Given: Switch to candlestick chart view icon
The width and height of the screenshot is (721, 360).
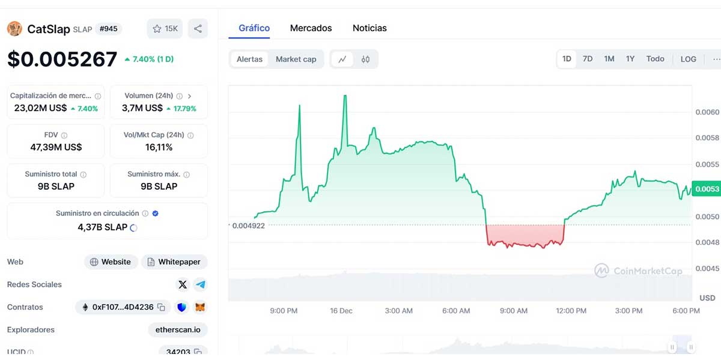Looking at the screenshot, I should click(x=365, y=59).
